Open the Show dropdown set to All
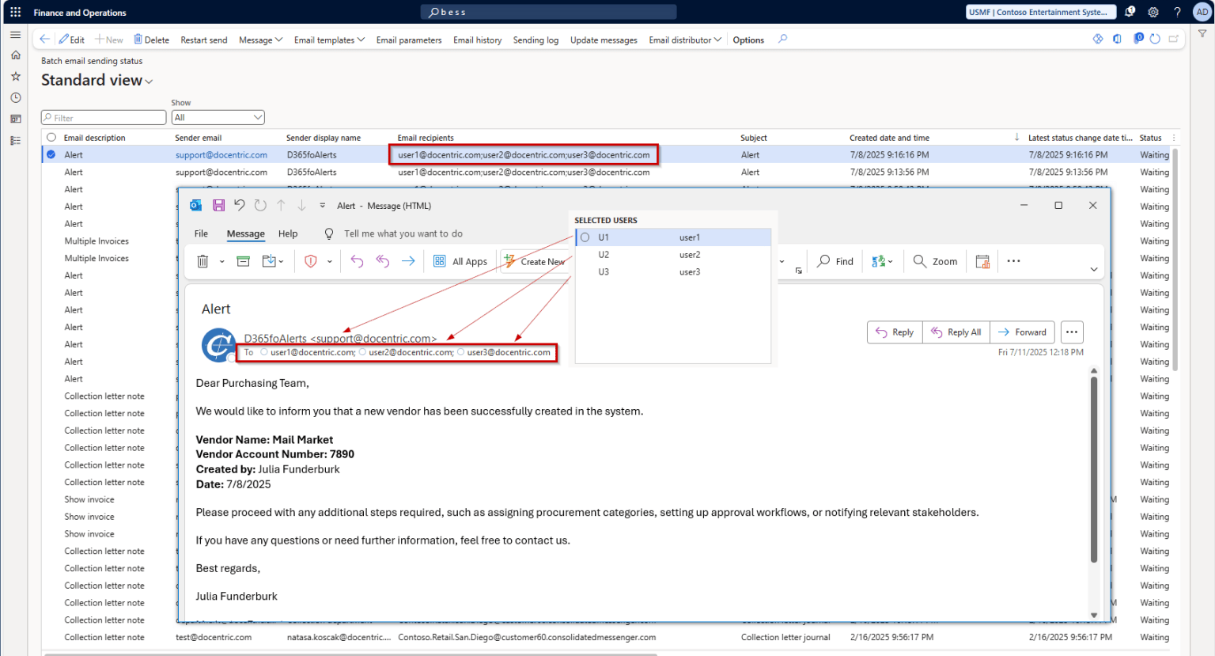This screenshot has height=656, width=1215. [218, 117]
